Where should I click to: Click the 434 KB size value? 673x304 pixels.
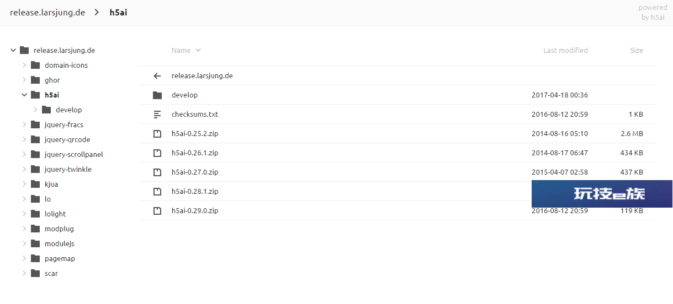click(x=632, y=153)
